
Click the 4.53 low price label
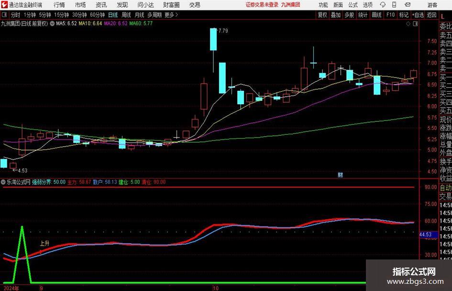(x=22, y=171)
